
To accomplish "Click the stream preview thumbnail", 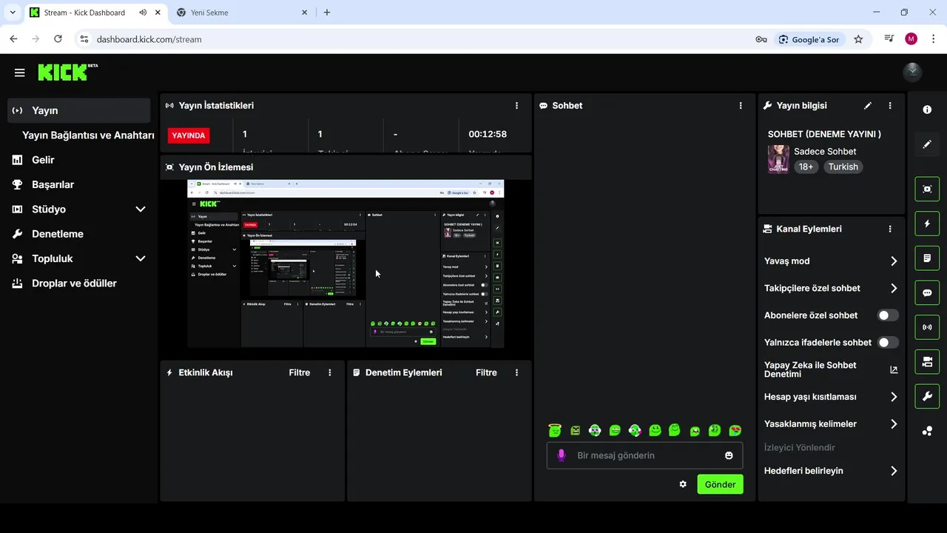I will click(346, 264).
